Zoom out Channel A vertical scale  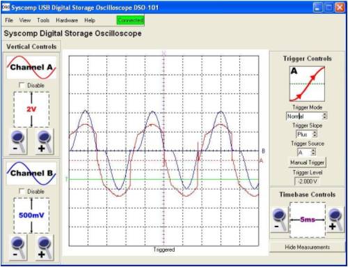(18, 142)
